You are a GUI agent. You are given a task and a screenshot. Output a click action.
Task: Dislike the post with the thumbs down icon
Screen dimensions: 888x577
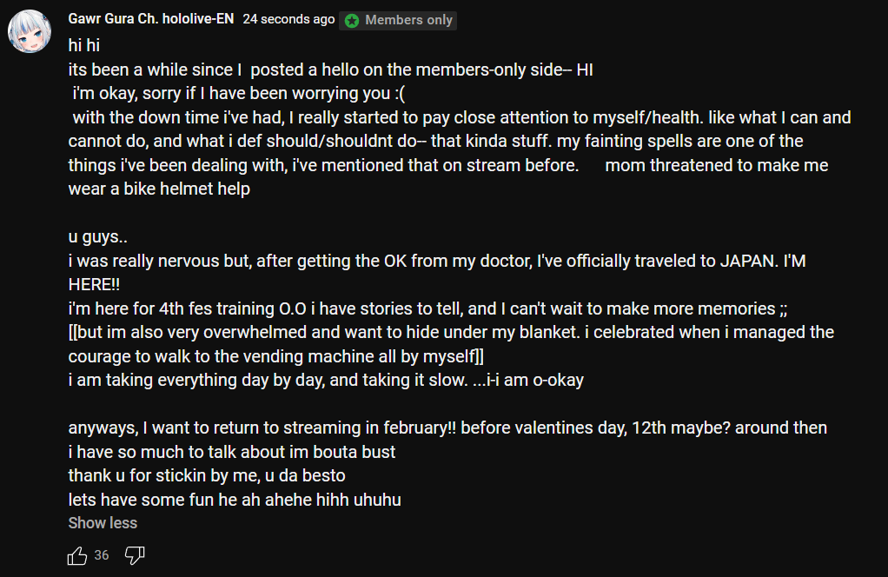134,555
